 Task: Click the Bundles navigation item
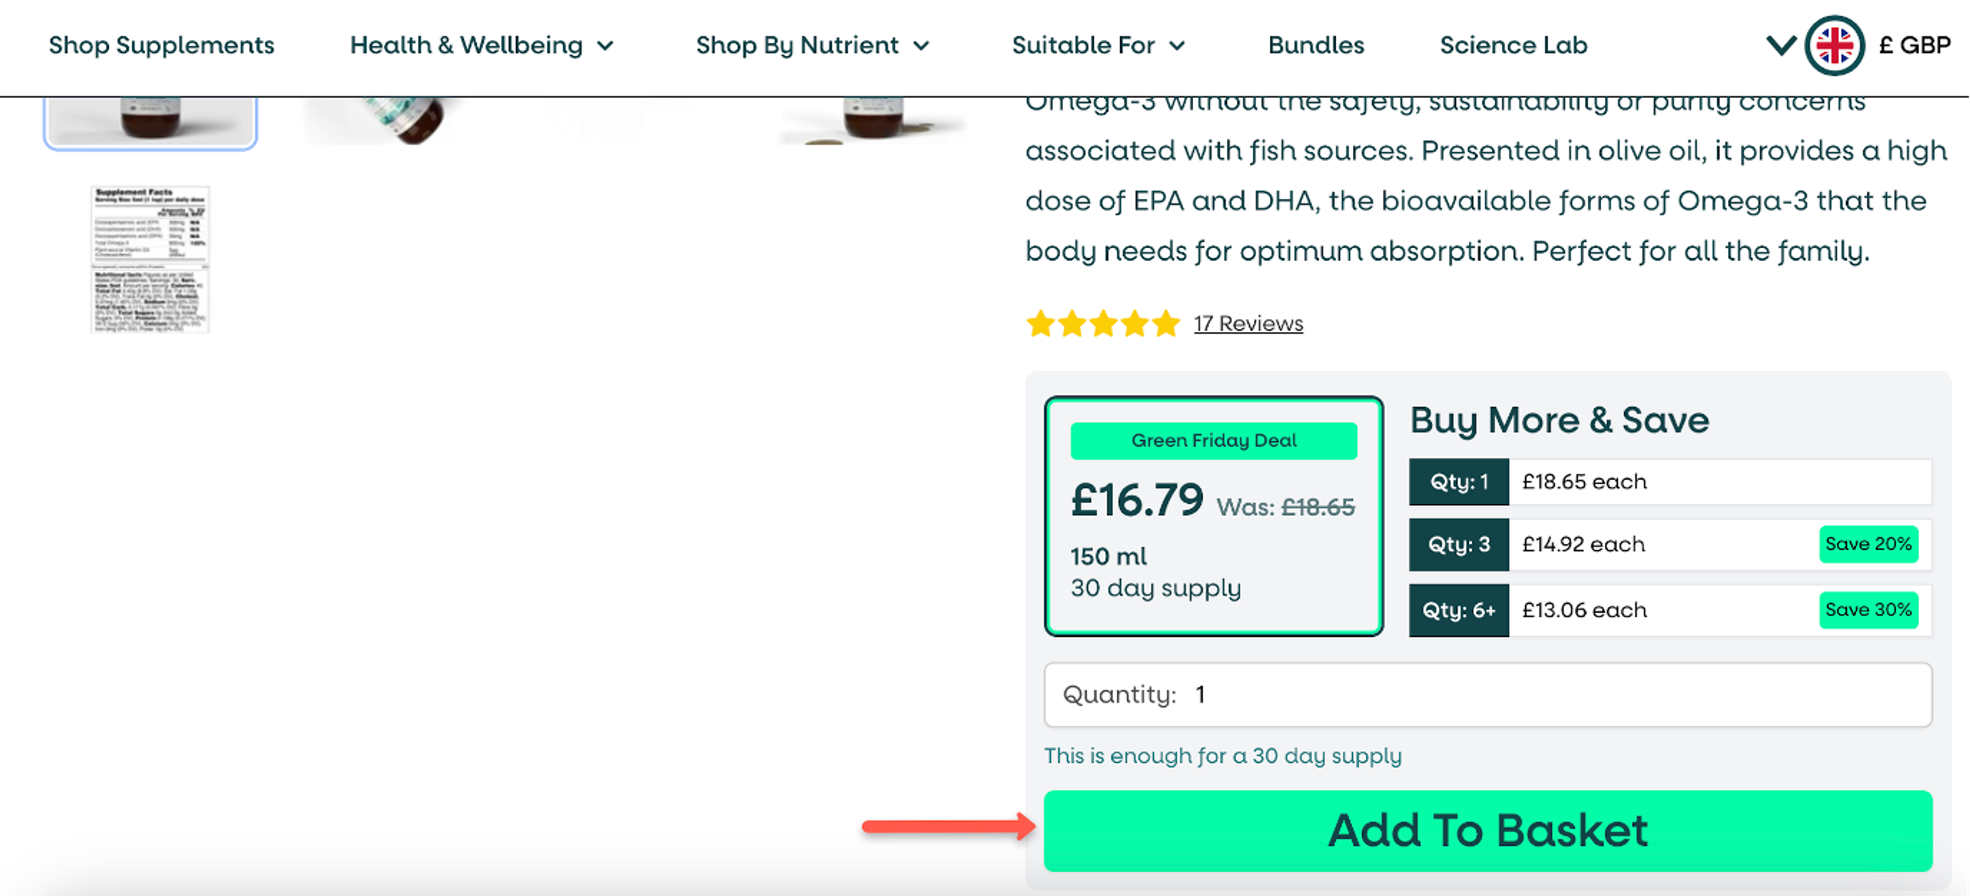tap(1315, 45)
